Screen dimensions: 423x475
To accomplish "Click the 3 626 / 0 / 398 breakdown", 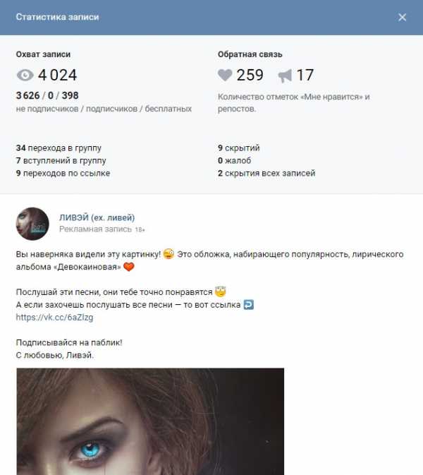I will (x=47, y=95).
